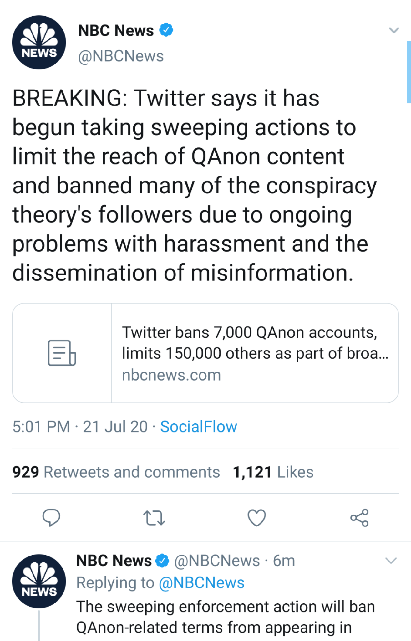The width and height of the screenshot is (411, 641).
Task: Expand main tweet options chevron
Action: click(x=394, y=30)
